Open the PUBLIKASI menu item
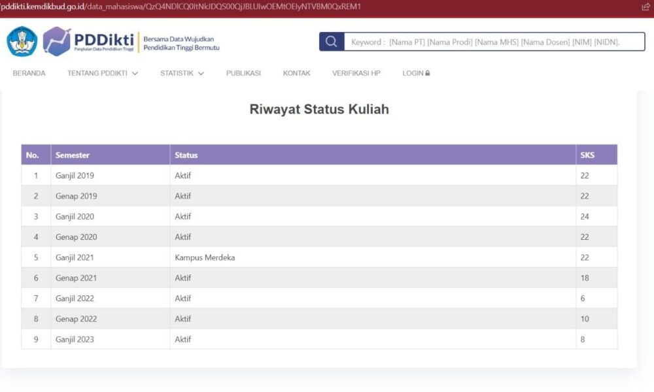Viewport: 654px width, 392px height. click(243, 73)
